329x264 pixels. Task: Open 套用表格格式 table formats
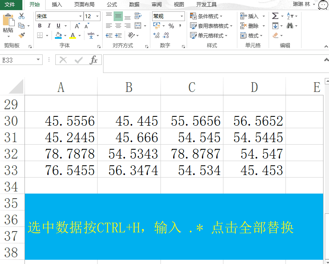tap(211, 26)
